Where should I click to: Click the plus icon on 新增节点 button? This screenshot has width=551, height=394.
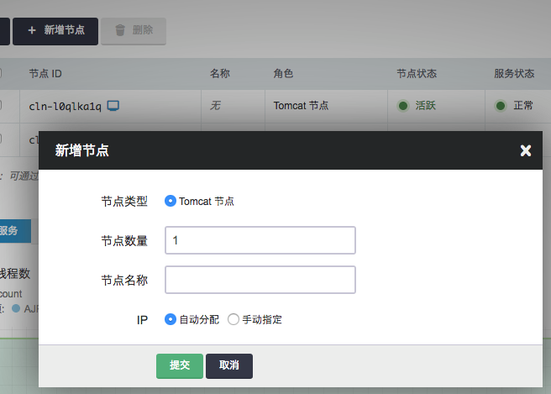pos(32,30)
